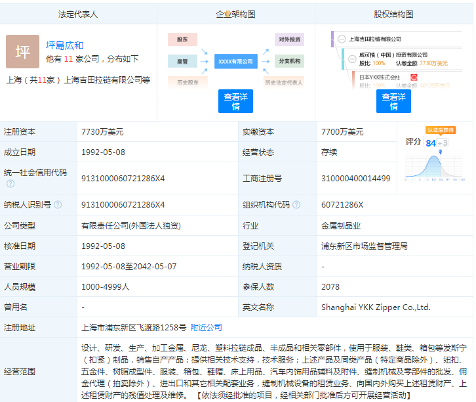
Task: Click help icon beside 组织机构代码
Action: [x=296, y=205]
